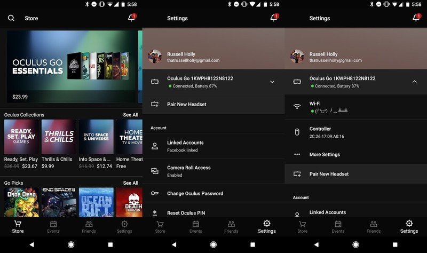The image size is (427, 253).
Task: Select Events tab in middle screen bottom bar
Action: click(x=196, y=227)
